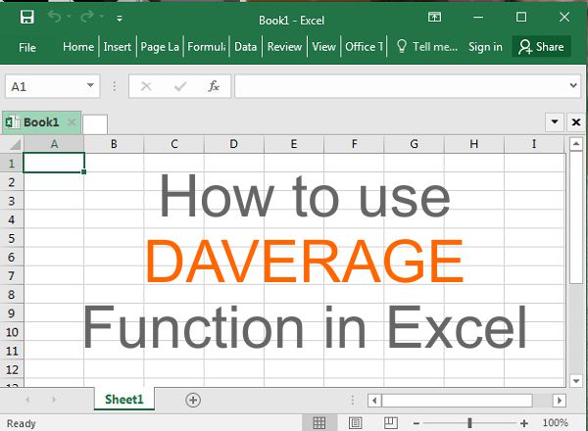Select row 5 header
Screen dimensions: 588x431
point(12,238)
